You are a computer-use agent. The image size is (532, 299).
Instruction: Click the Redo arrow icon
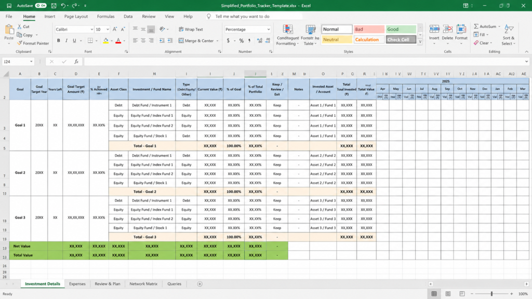pyautogui.click(x=74, y=5)
